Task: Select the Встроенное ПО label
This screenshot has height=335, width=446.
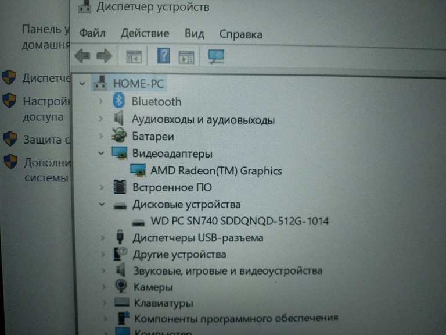Action: pyautogui.click(x=172, y=187)
